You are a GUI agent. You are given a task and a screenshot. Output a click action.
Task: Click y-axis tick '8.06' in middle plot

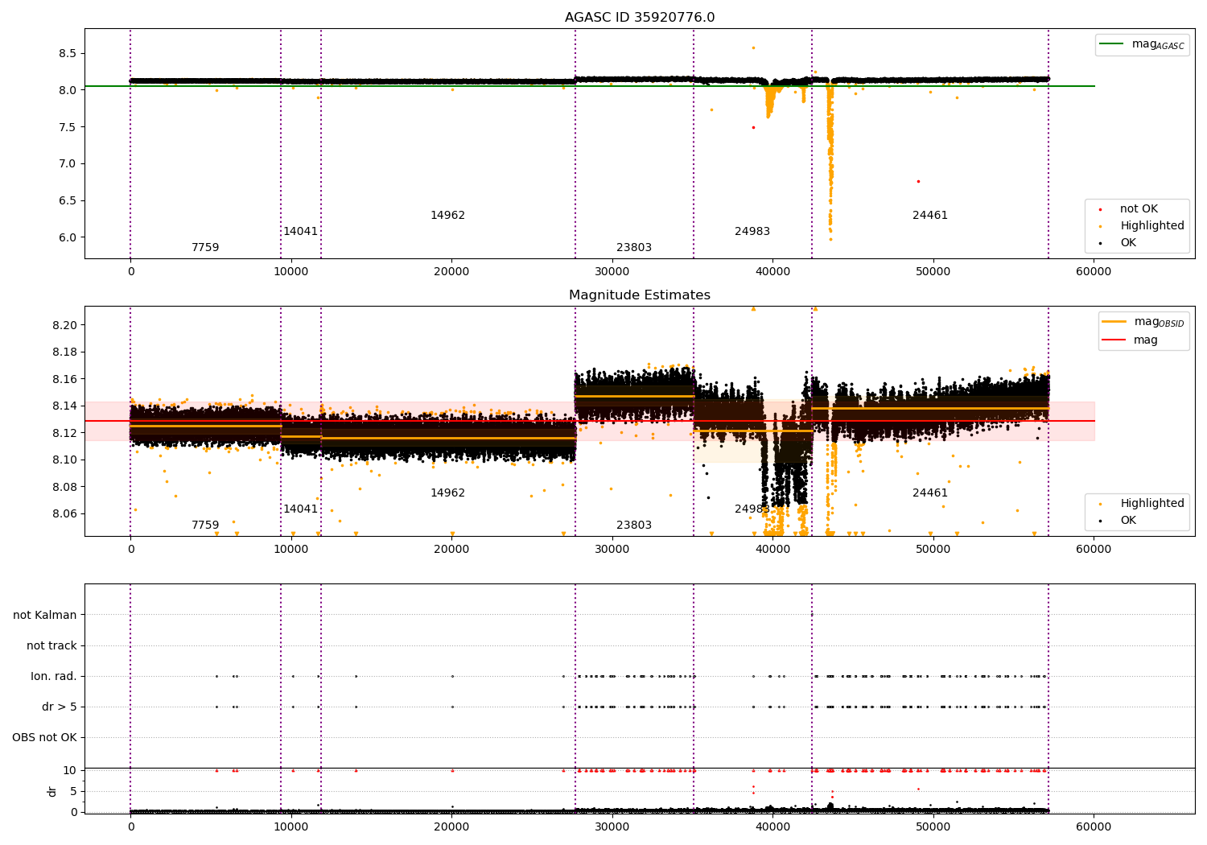(x=64, y=514)
